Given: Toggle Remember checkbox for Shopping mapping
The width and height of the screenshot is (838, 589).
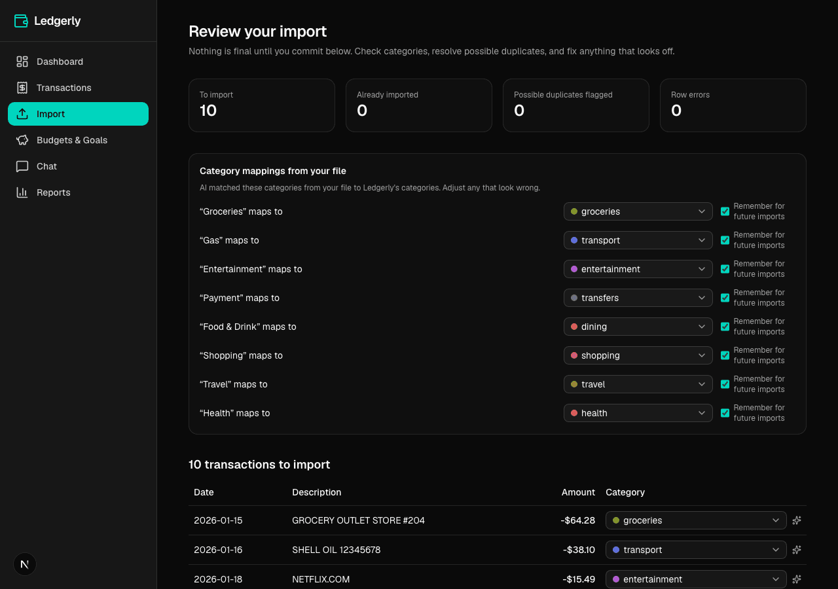Looking at the screenshot, I should pos(725,355).
